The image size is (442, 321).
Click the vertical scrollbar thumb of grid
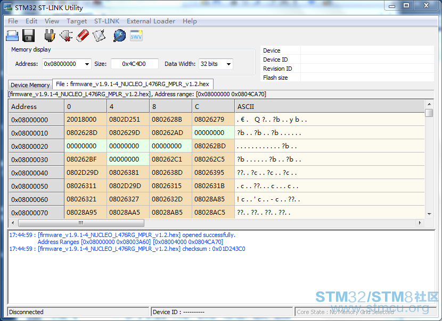pos(429,113)
